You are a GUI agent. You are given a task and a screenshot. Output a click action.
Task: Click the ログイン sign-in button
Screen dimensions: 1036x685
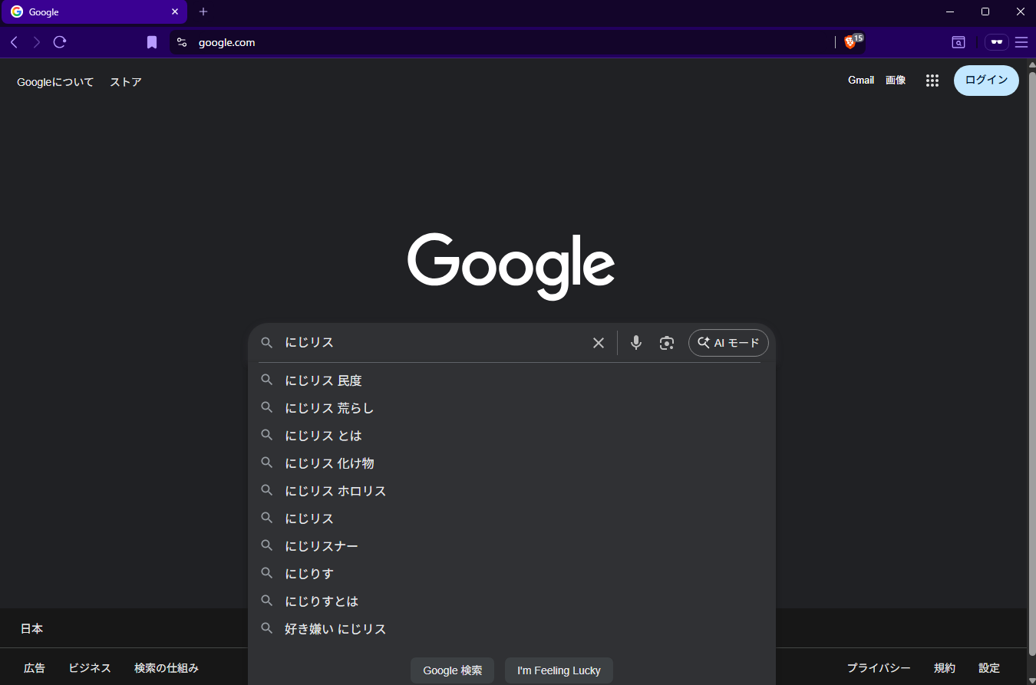(986, 81)
